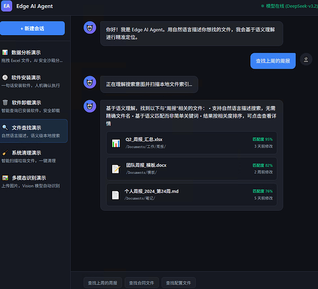
Task: Open the 个人周报_2024_第24周.md result card
Action: [x=191, y=195]
